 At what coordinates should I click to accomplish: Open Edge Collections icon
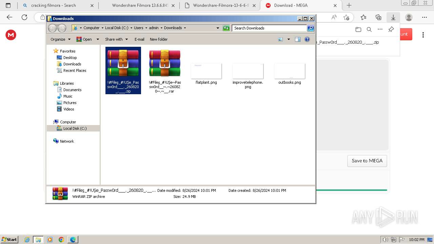click(x=378, y=17)
